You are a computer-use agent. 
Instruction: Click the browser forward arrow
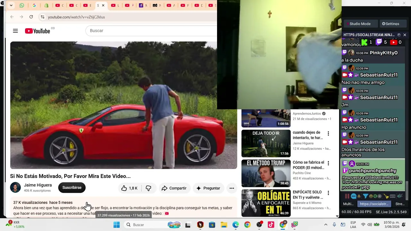pos(22,17)
